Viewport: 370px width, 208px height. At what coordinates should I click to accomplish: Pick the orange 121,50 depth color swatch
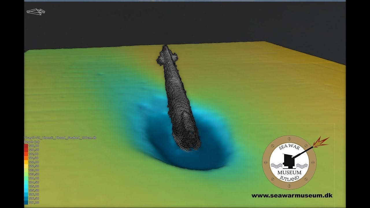[x=26, y=158]
